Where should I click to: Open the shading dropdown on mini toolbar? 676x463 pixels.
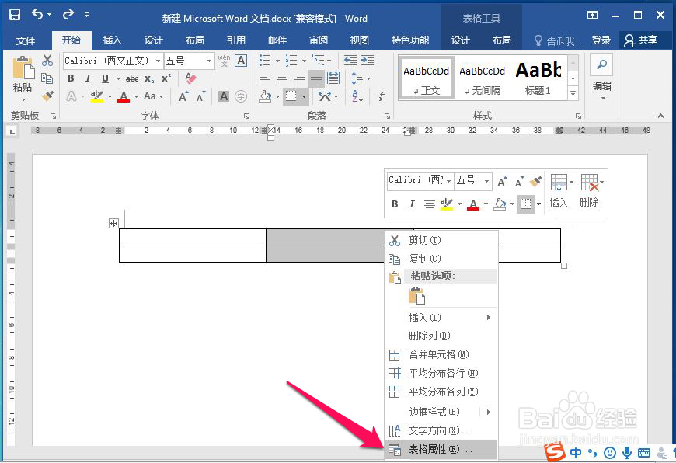513,204
